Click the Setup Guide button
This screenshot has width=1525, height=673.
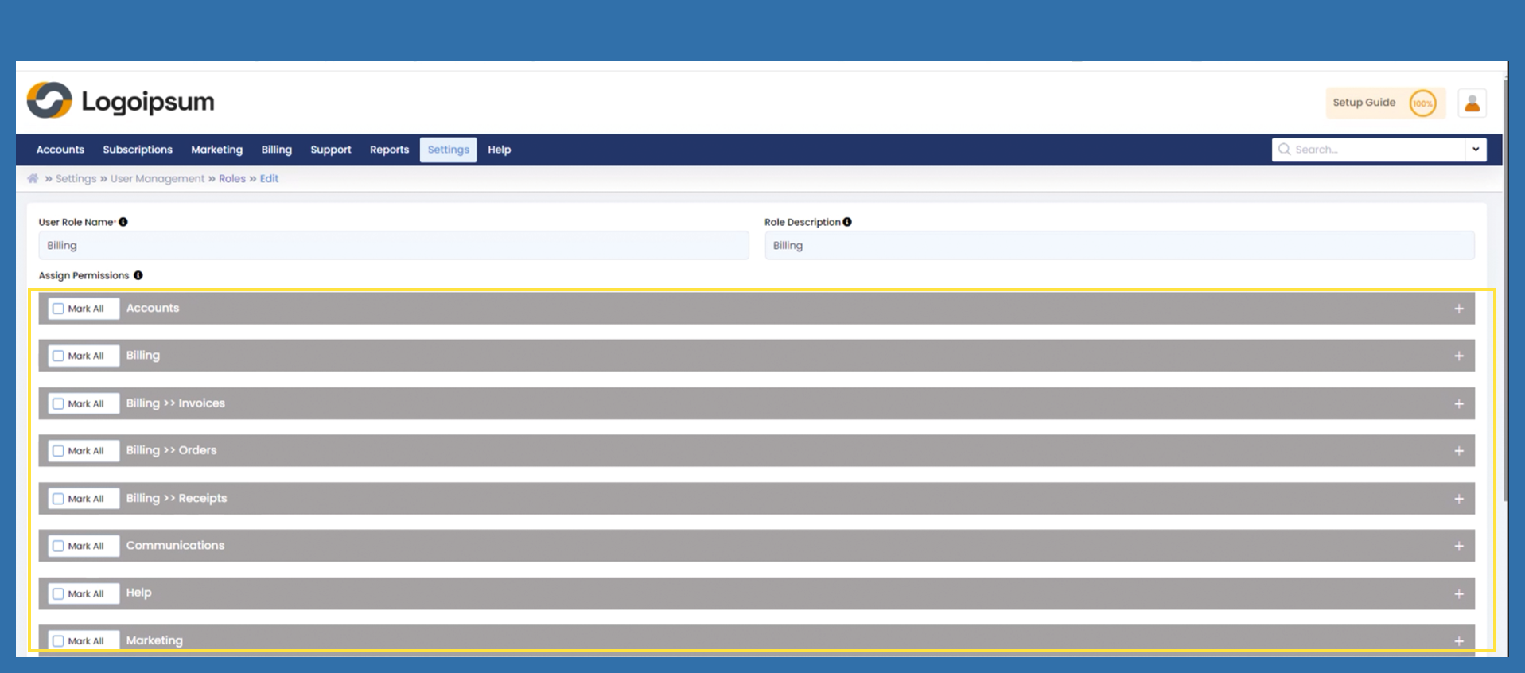pyautogui.click(x=1364, y=103)
